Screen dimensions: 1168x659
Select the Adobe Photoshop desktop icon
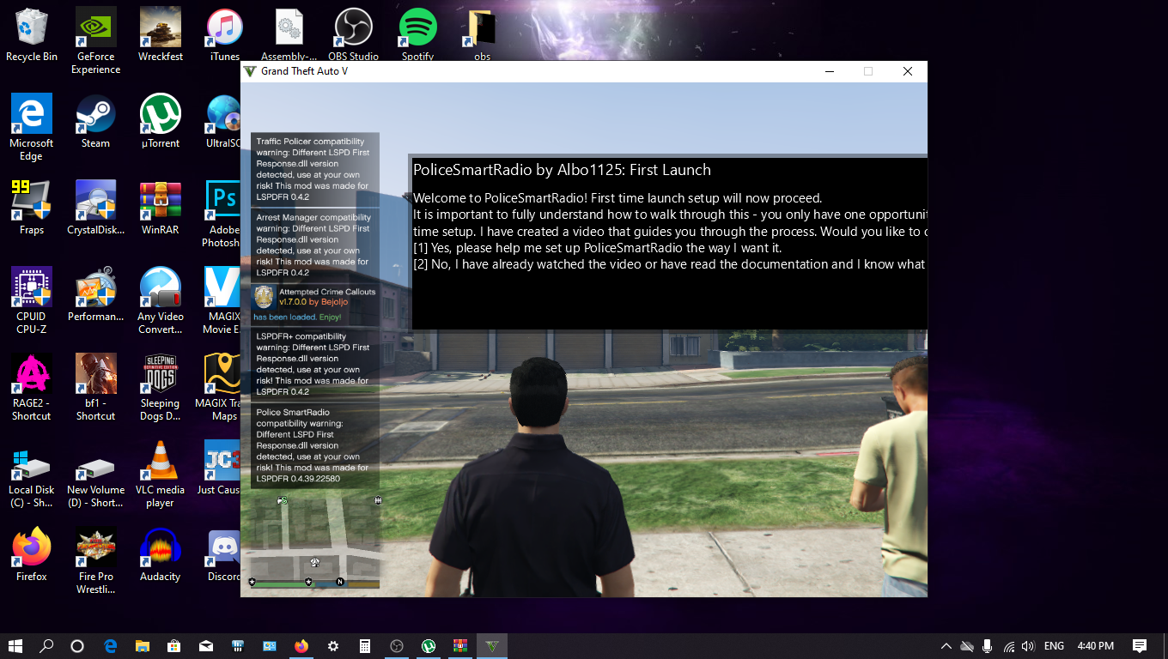point(222,215)
